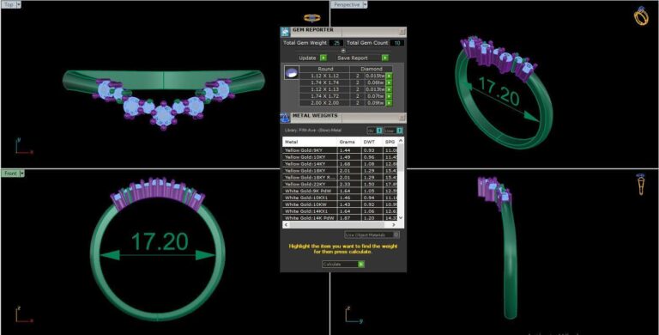Screen dimensions: 659x335
Task: Click the Calculate button
Action: 343,265
